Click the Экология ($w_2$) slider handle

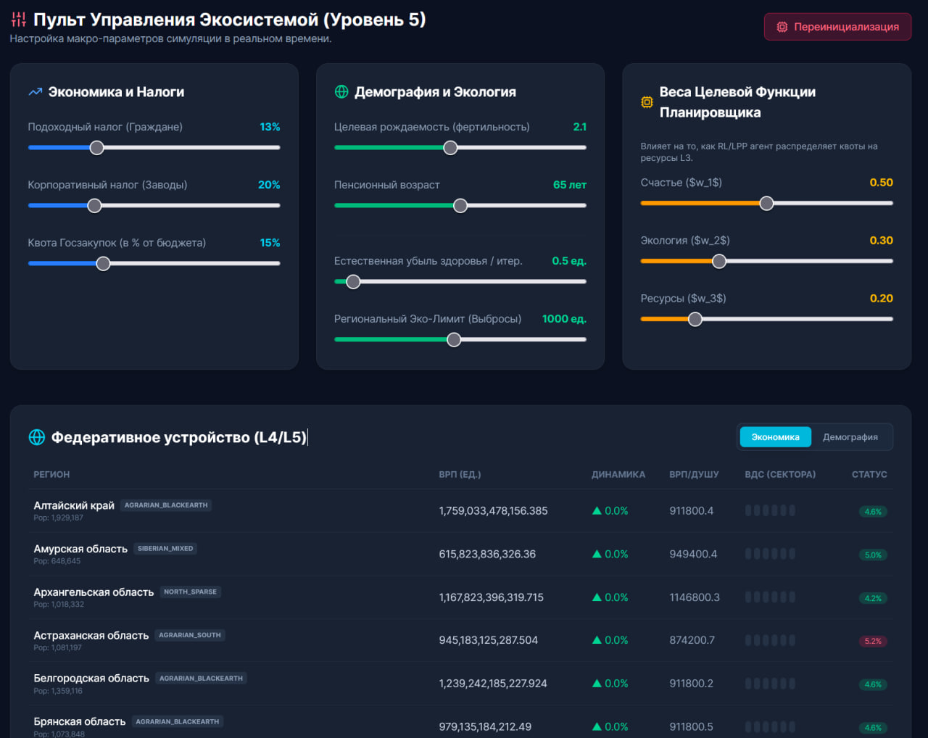coord(719,262)
